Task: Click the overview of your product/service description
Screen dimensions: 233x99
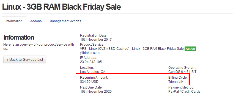Action: click(x=39, y=46)
